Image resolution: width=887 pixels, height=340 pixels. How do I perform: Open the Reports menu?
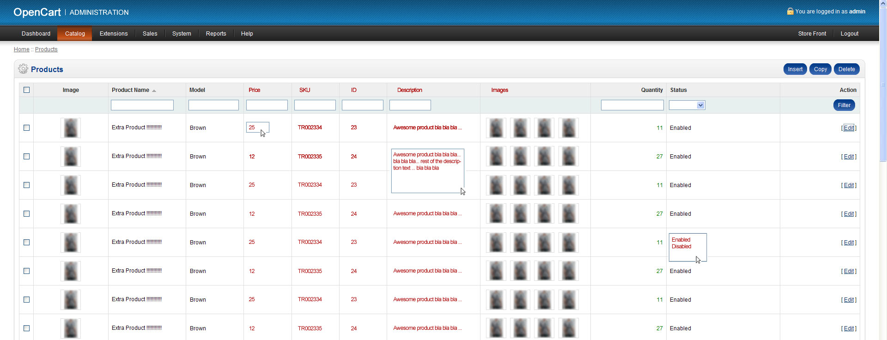[x=216, y=34]
